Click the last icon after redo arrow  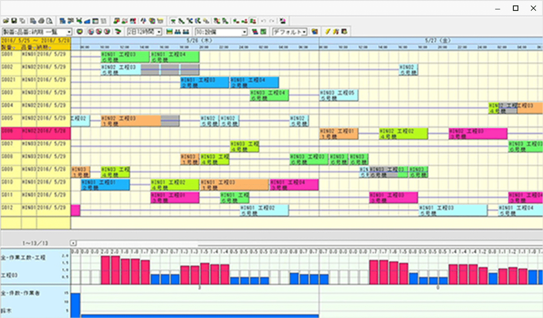[x=283, y=21]
